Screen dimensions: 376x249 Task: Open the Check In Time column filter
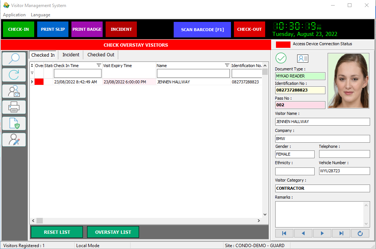[99, 66]
